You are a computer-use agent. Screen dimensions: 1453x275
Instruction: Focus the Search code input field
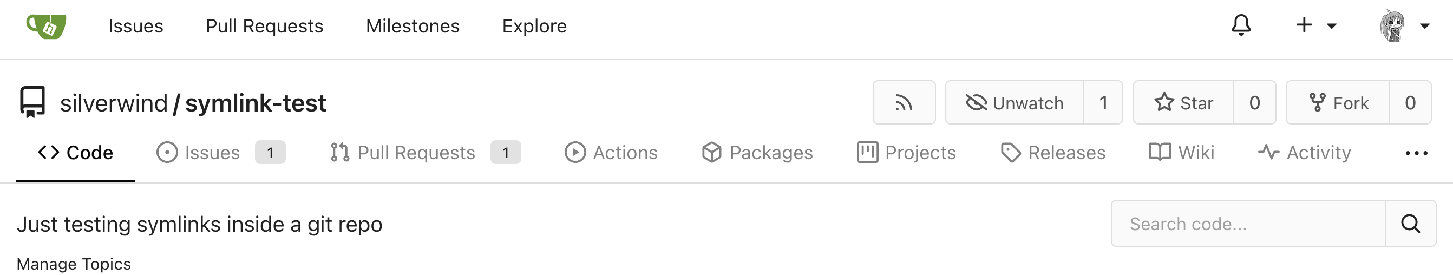pos(1248,224)
